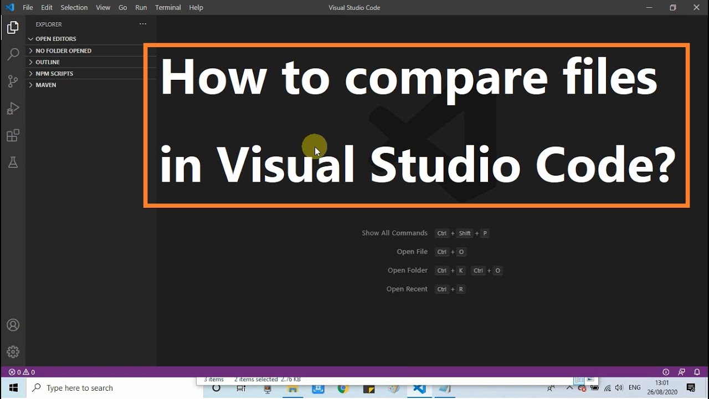The height and width of the screenshot is (399, 709).
Task: Open the Windows Start menu
Action: pos(13,388)
